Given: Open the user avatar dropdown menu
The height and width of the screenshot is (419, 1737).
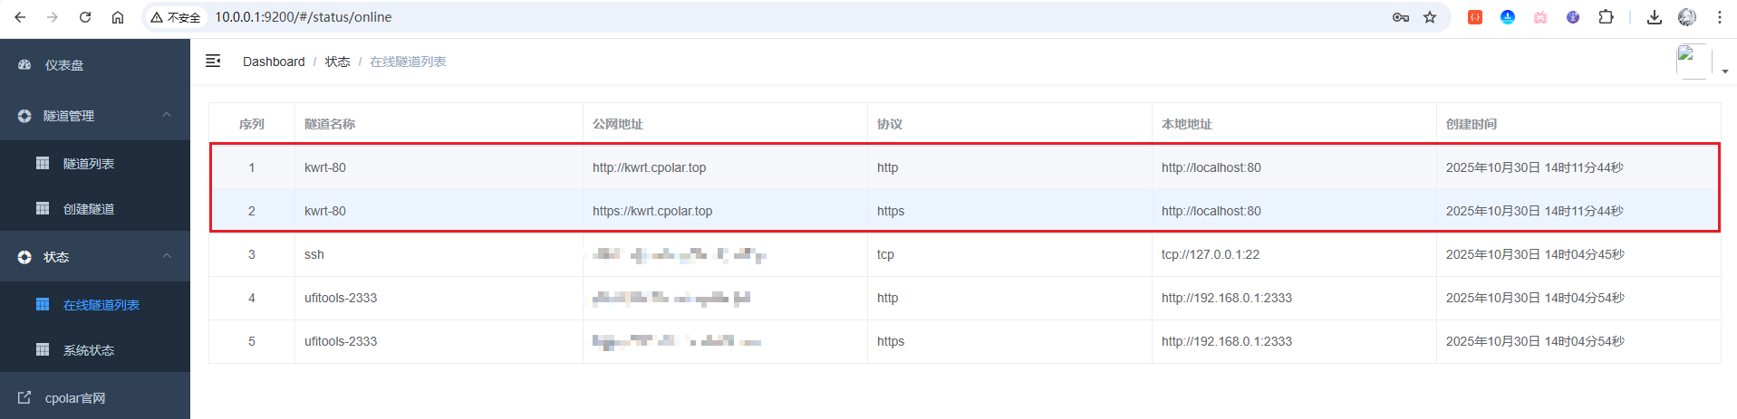Looking at the screenshot, I should 1701,62.
